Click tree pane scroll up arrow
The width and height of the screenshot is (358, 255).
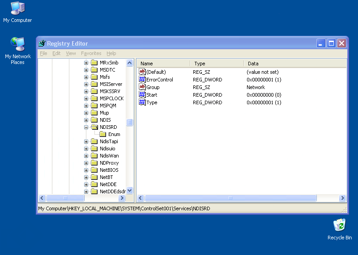pyautogui.click(x=129, y=63)
